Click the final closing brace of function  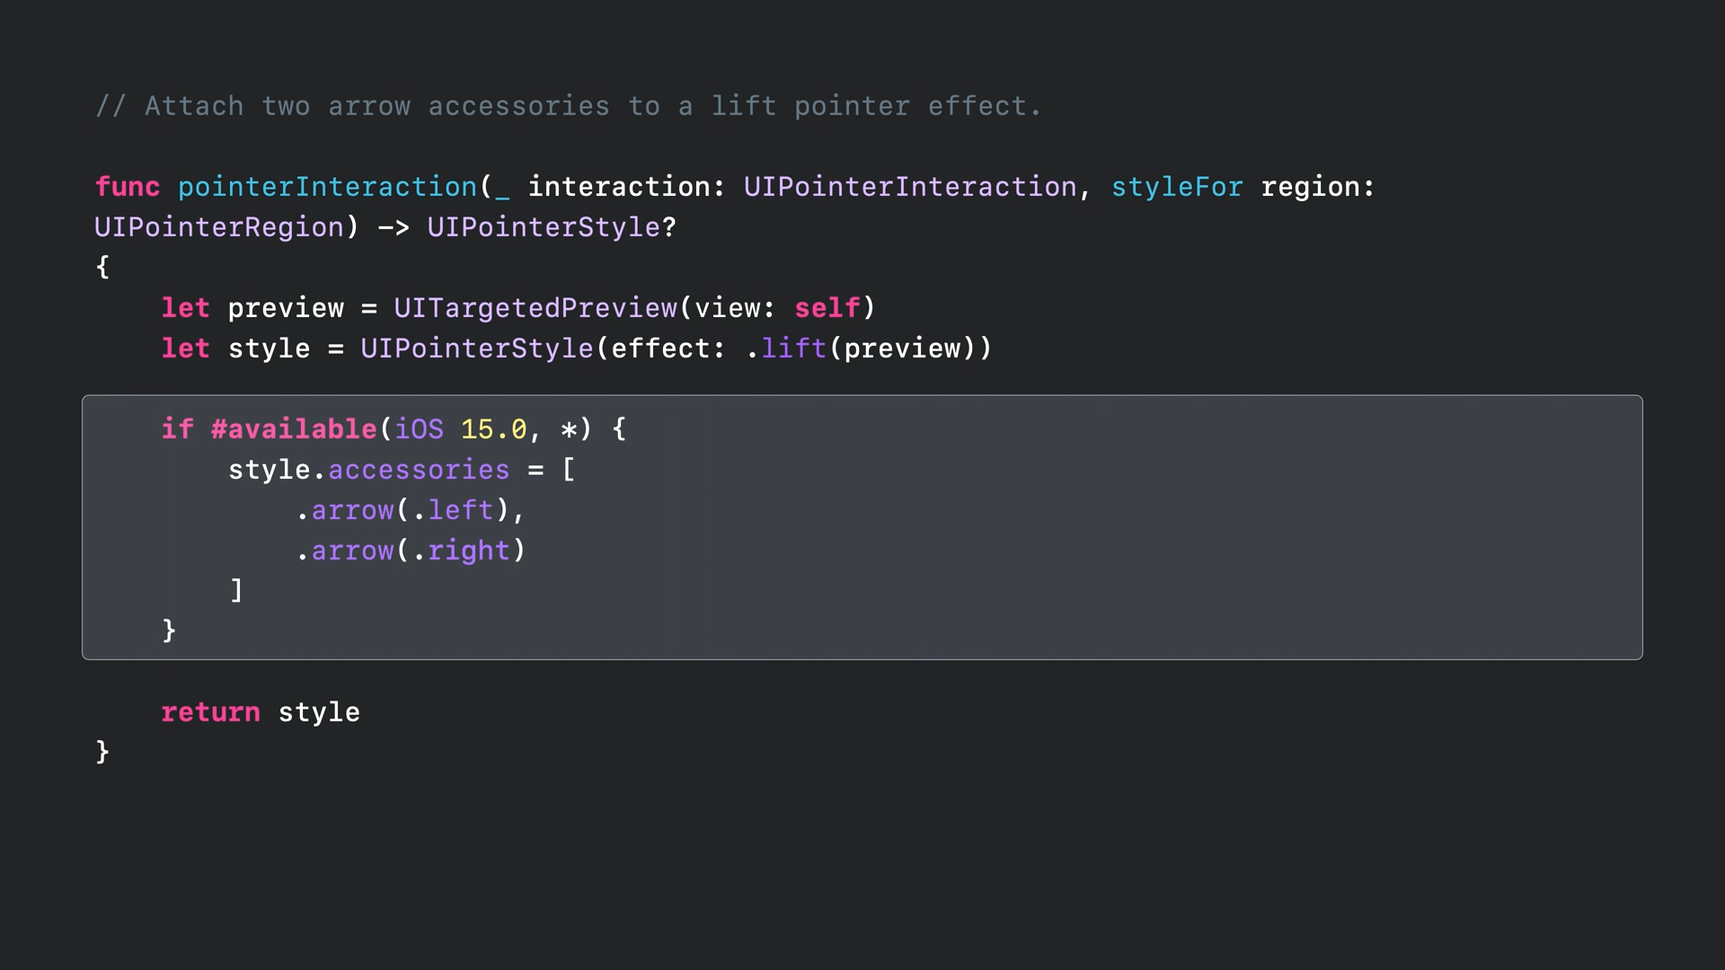point(102,752)
